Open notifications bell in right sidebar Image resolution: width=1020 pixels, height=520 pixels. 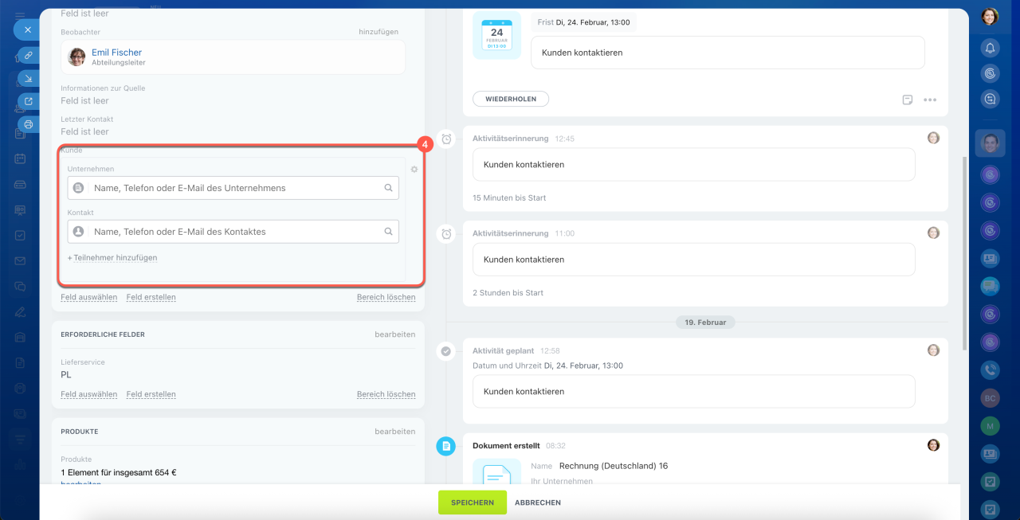click(990, 48)
